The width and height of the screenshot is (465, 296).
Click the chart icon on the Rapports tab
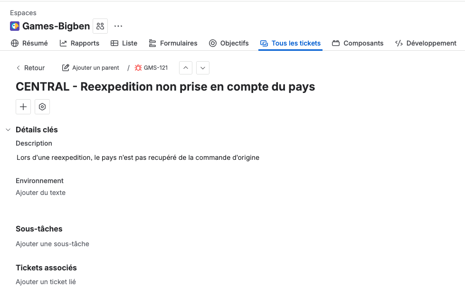(x=64, y=43)
